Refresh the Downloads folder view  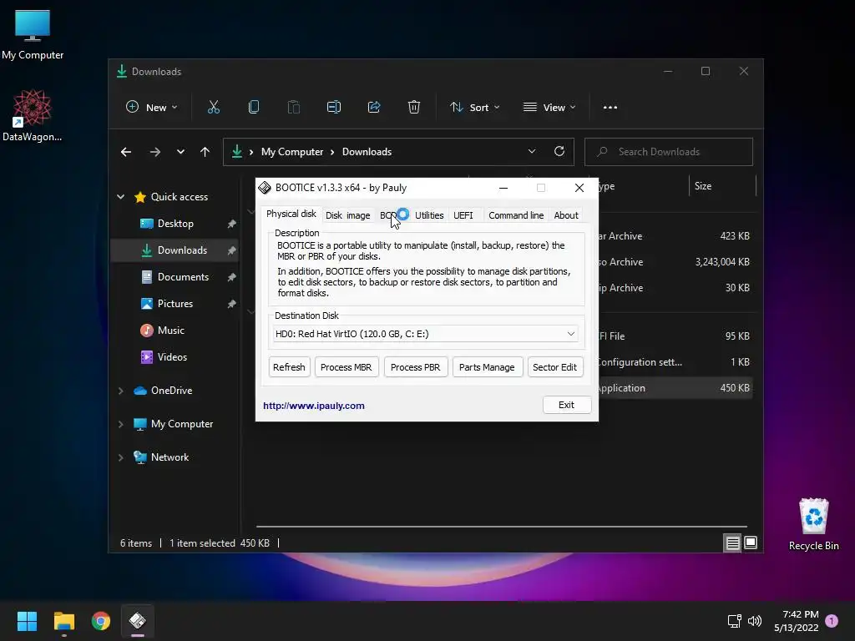click(x=559, y=152)
